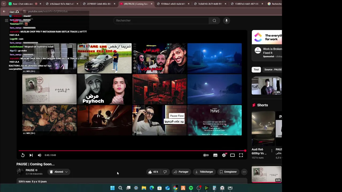Open the Psyhoch suggested video
342x192 pixels.
pyautogui.click(x=104, y=89)
